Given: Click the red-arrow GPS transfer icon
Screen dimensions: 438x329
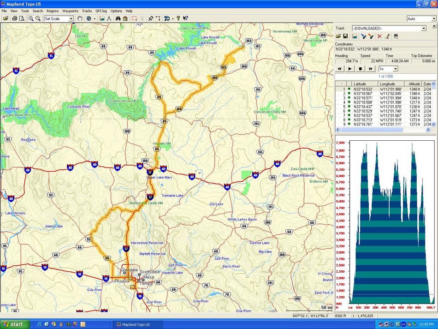Looking at the screenshot, I should tap(371, 36).
